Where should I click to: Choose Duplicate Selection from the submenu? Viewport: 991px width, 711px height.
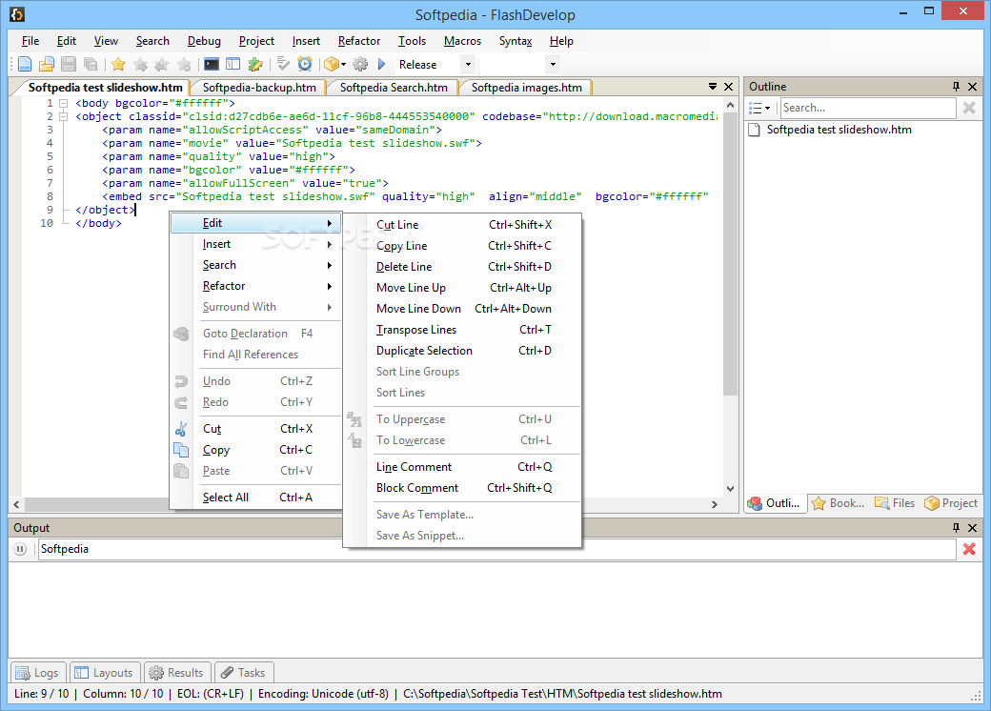tap(464, 350)
